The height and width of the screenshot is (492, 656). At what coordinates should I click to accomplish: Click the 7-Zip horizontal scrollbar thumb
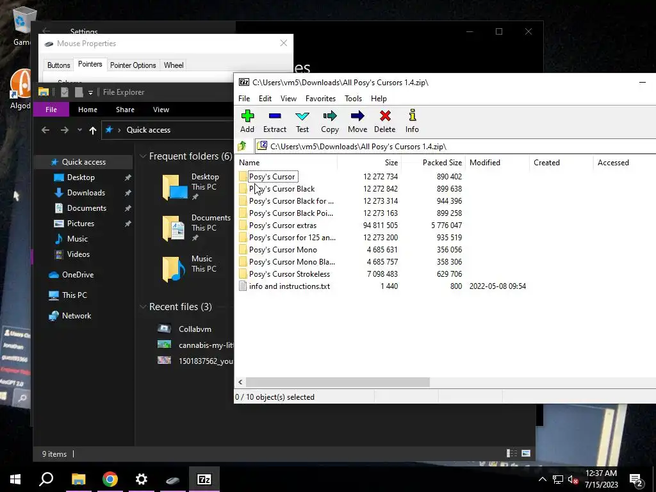tap(338, 382)
